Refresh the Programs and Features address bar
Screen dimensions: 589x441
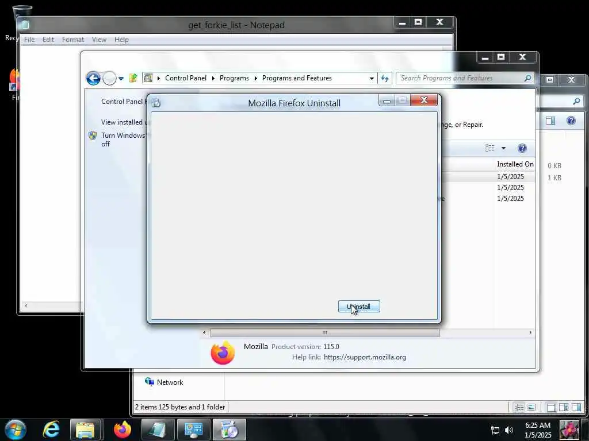coord(385,78)
